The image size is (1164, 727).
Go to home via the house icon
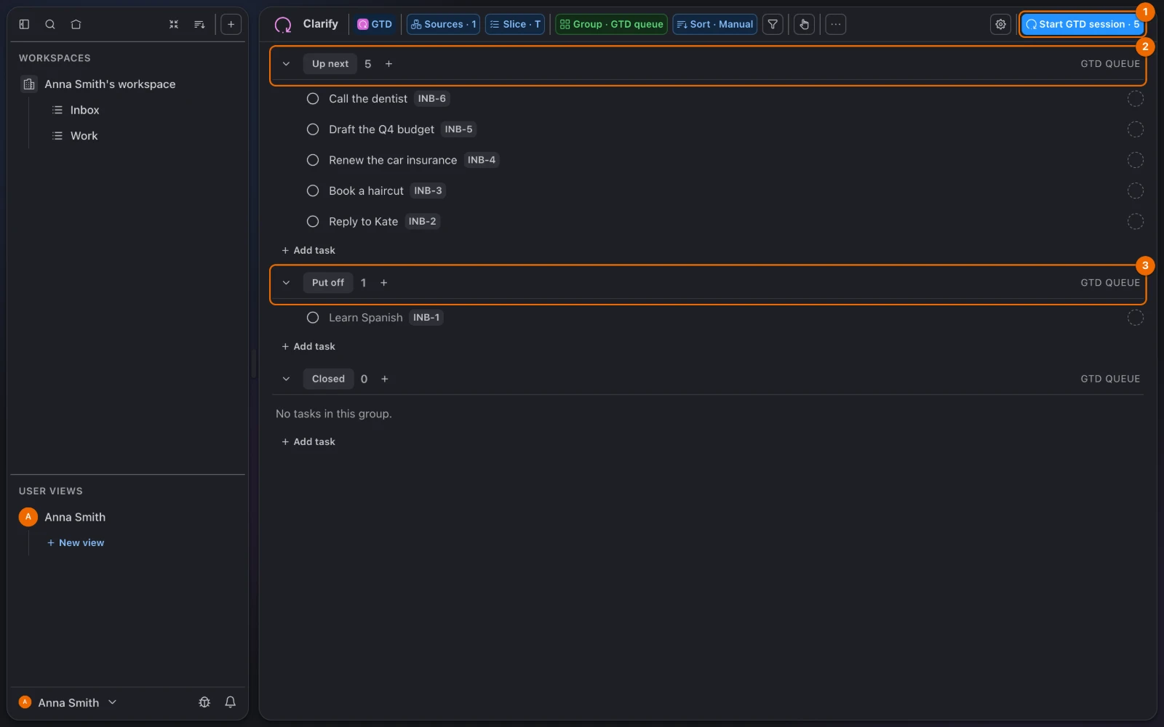pyautogui.click(x=76, y=24)
